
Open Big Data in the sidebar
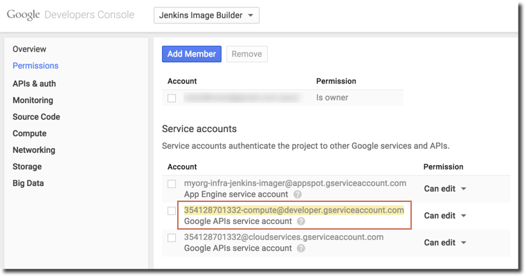[28, 183]
